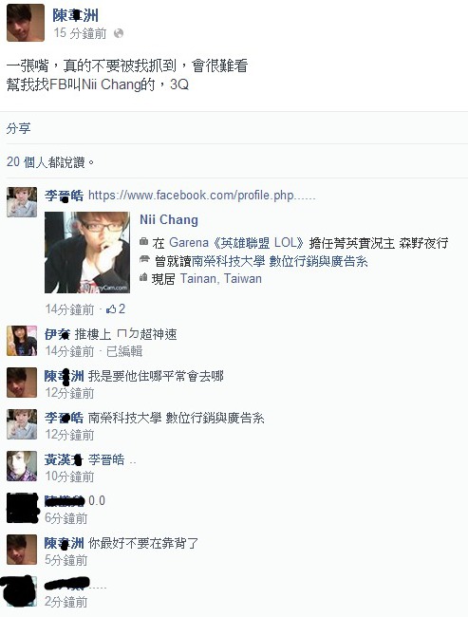Click the 14分鐘前 timestamp under the profile card

click(x=69, y=309)
